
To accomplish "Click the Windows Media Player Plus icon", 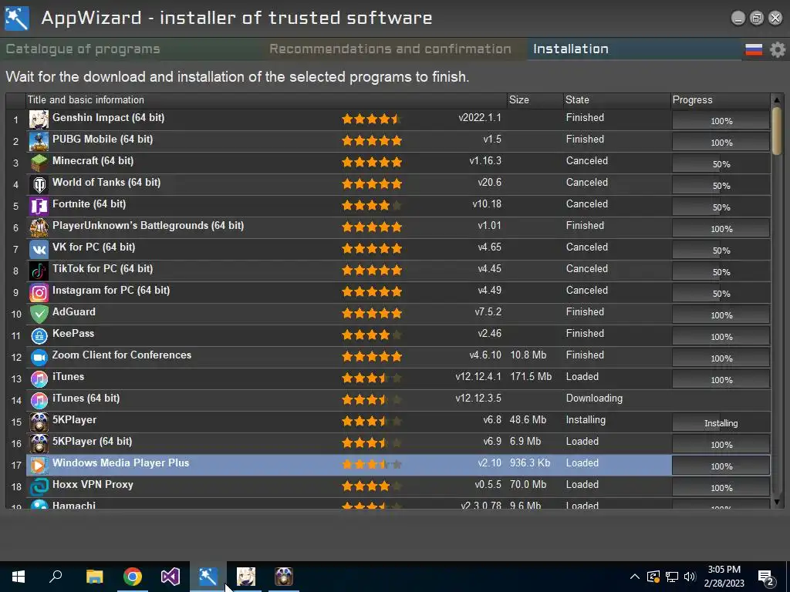I will click(x=39, y=466).
